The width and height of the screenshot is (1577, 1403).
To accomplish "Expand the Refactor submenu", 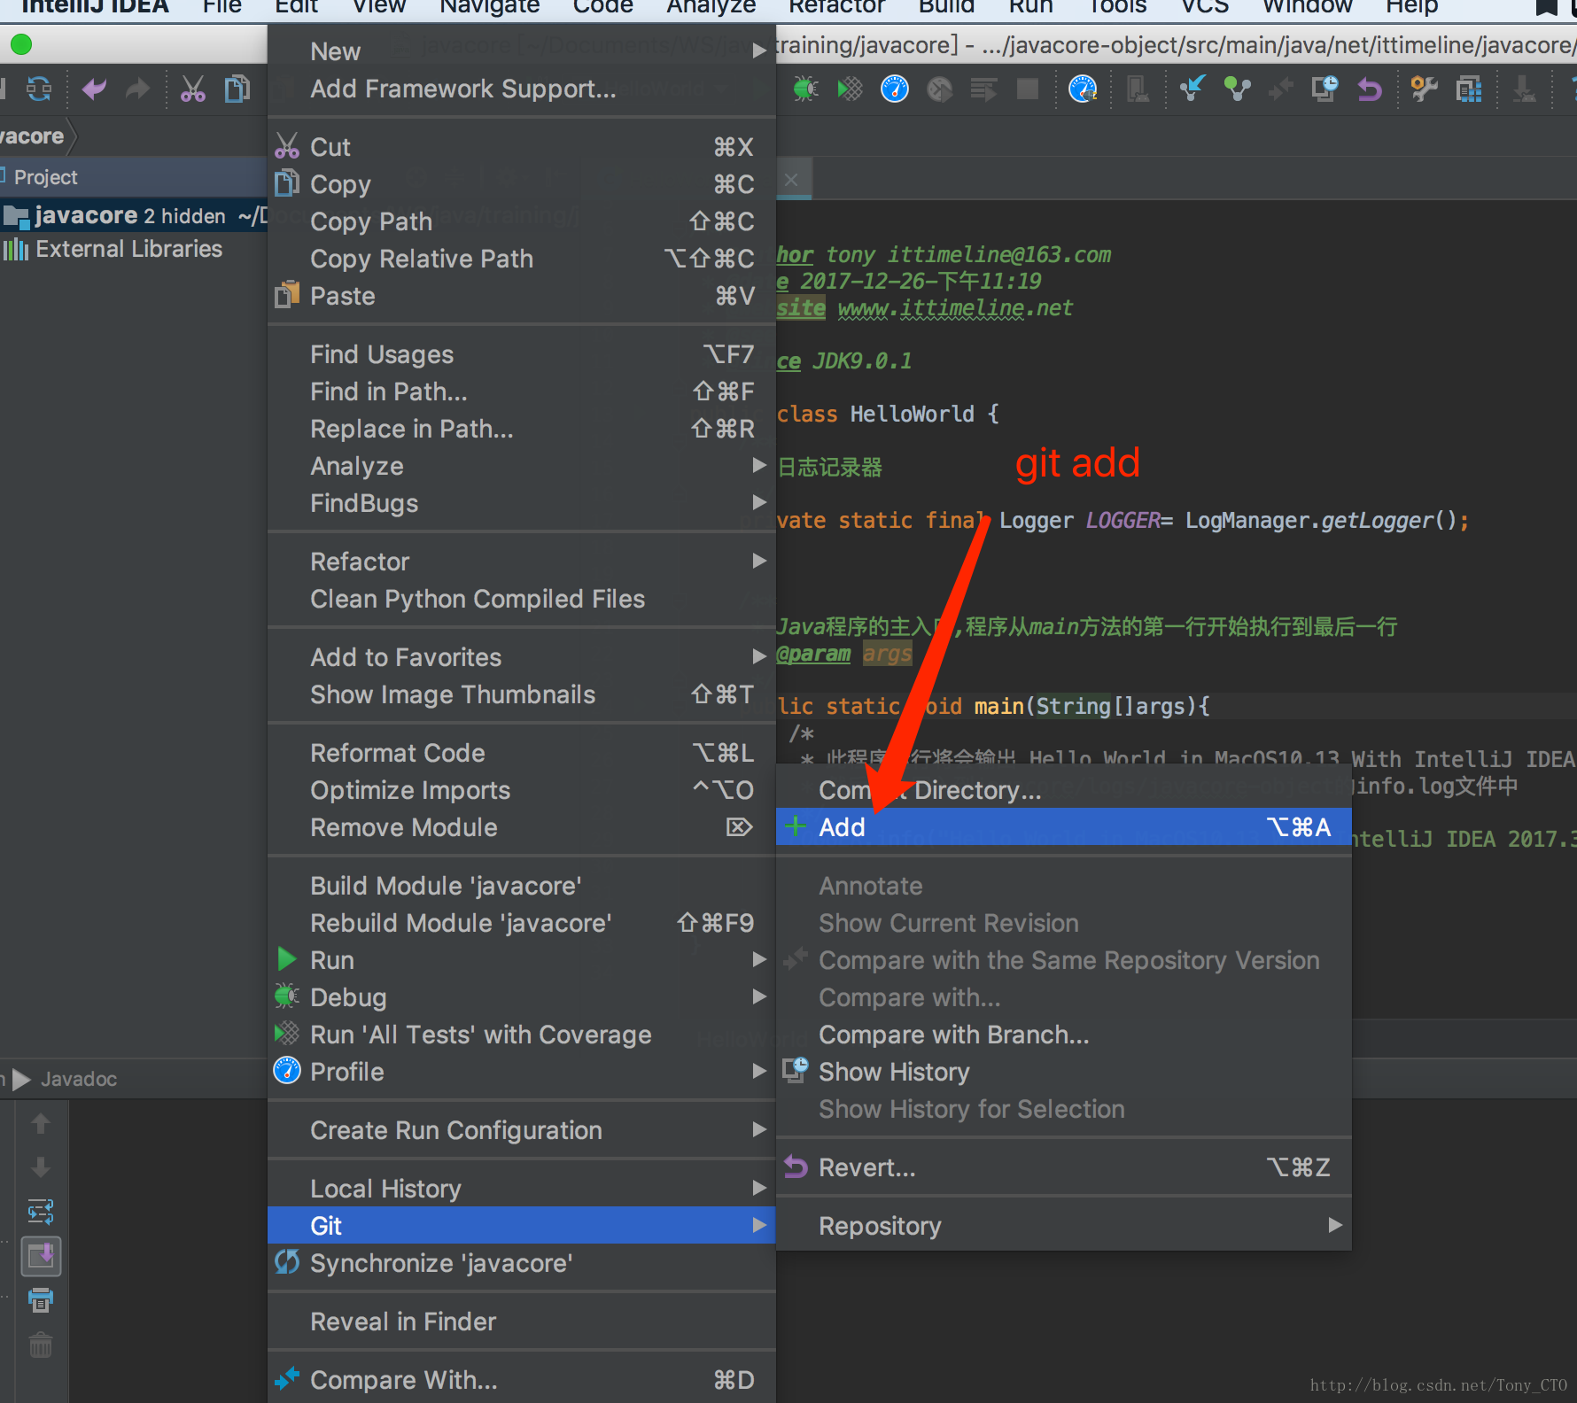I will [x=521, y=562].
